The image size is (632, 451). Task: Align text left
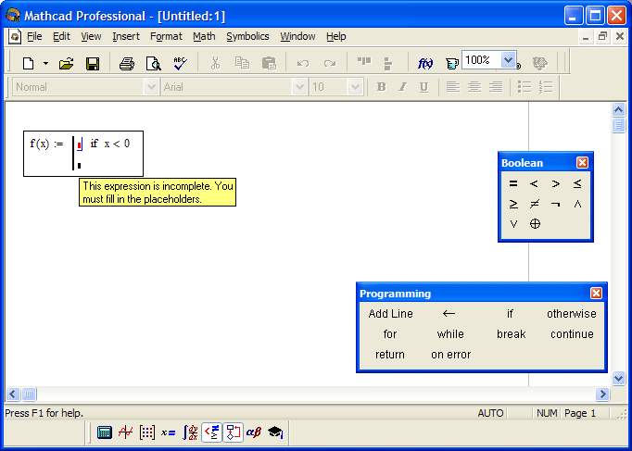[x=453, y=86]
